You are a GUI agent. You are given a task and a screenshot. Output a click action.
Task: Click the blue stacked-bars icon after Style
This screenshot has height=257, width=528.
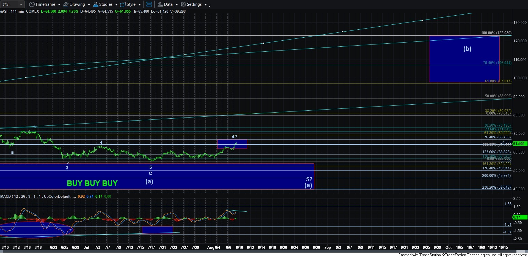[x=149, y=4]
